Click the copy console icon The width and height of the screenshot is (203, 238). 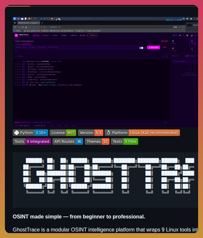pos(167,56)
